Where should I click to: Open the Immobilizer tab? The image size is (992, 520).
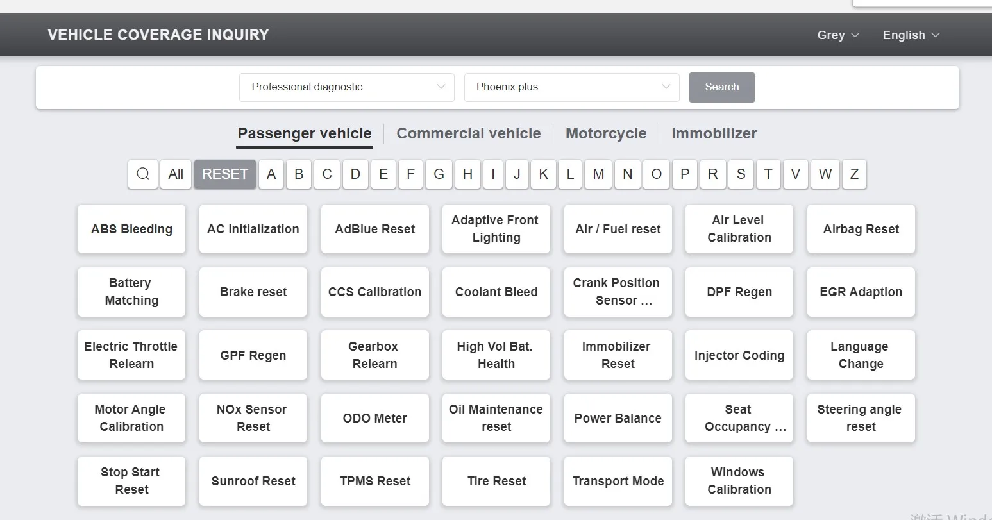tap(714, 133)
